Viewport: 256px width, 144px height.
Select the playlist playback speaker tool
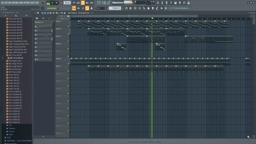click(65, 13)
